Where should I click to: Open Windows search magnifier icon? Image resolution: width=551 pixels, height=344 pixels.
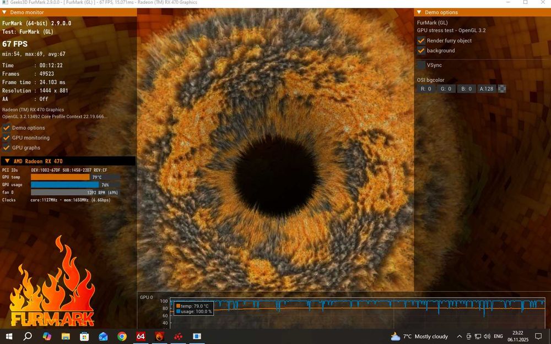28,336
